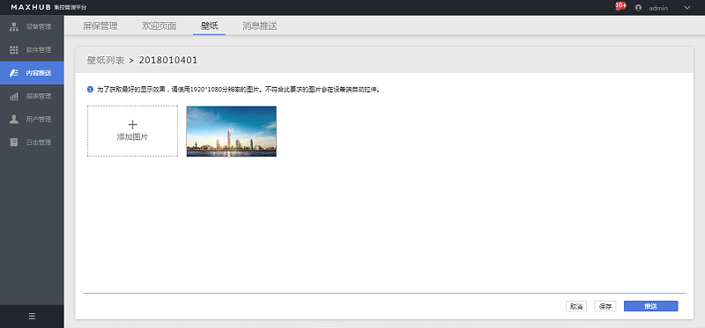Expand the admin account dropdown arrow
This screenshot has height=328, width=705.
[686, 8]
